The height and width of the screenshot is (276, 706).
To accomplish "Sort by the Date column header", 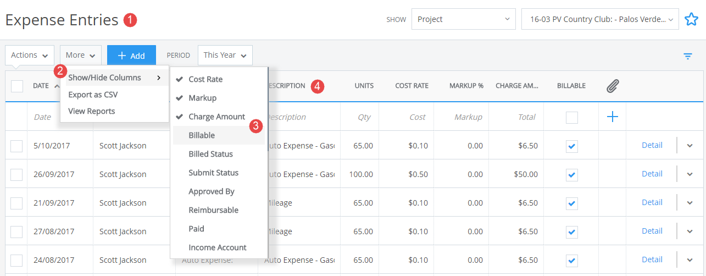I will tap(41, 86).
